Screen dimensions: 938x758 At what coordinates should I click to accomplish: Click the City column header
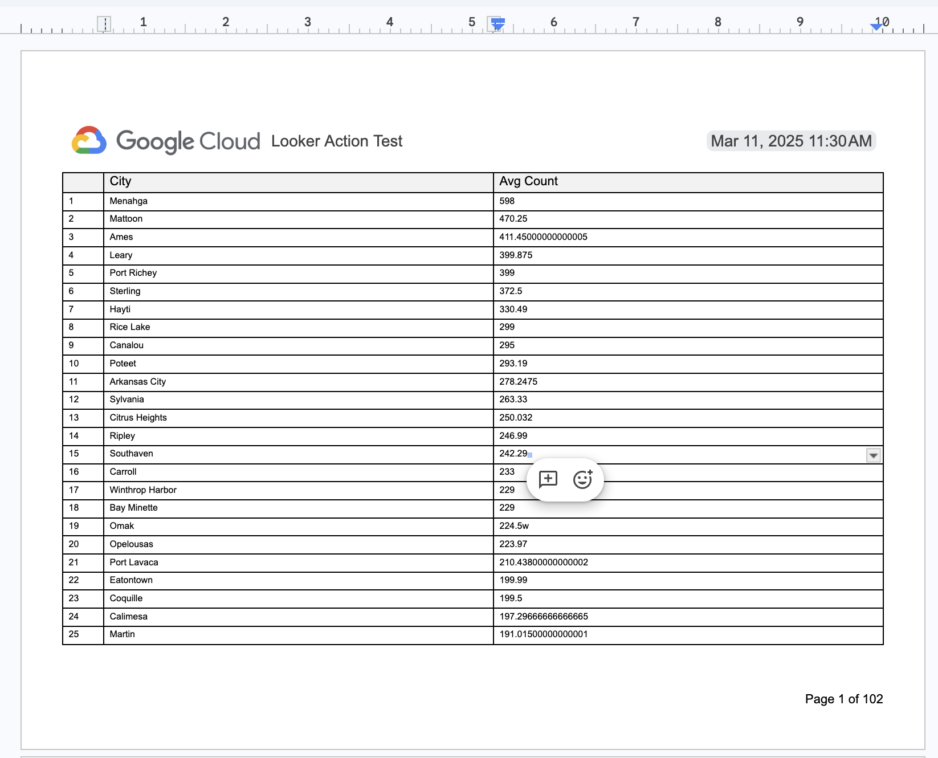[298, 182]
